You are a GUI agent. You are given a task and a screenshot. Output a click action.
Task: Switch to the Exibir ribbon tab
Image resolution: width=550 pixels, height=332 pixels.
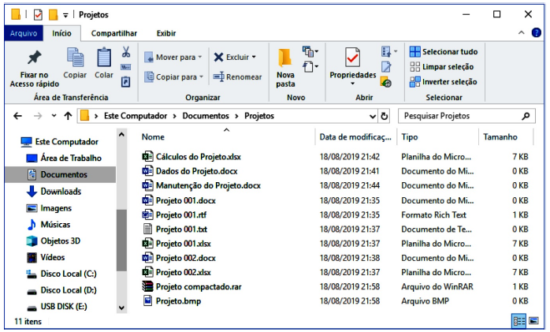(166, 33)
